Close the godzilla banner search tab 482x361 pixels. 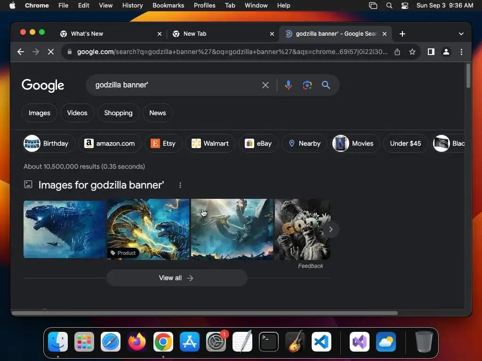click(x=385, y=34)
